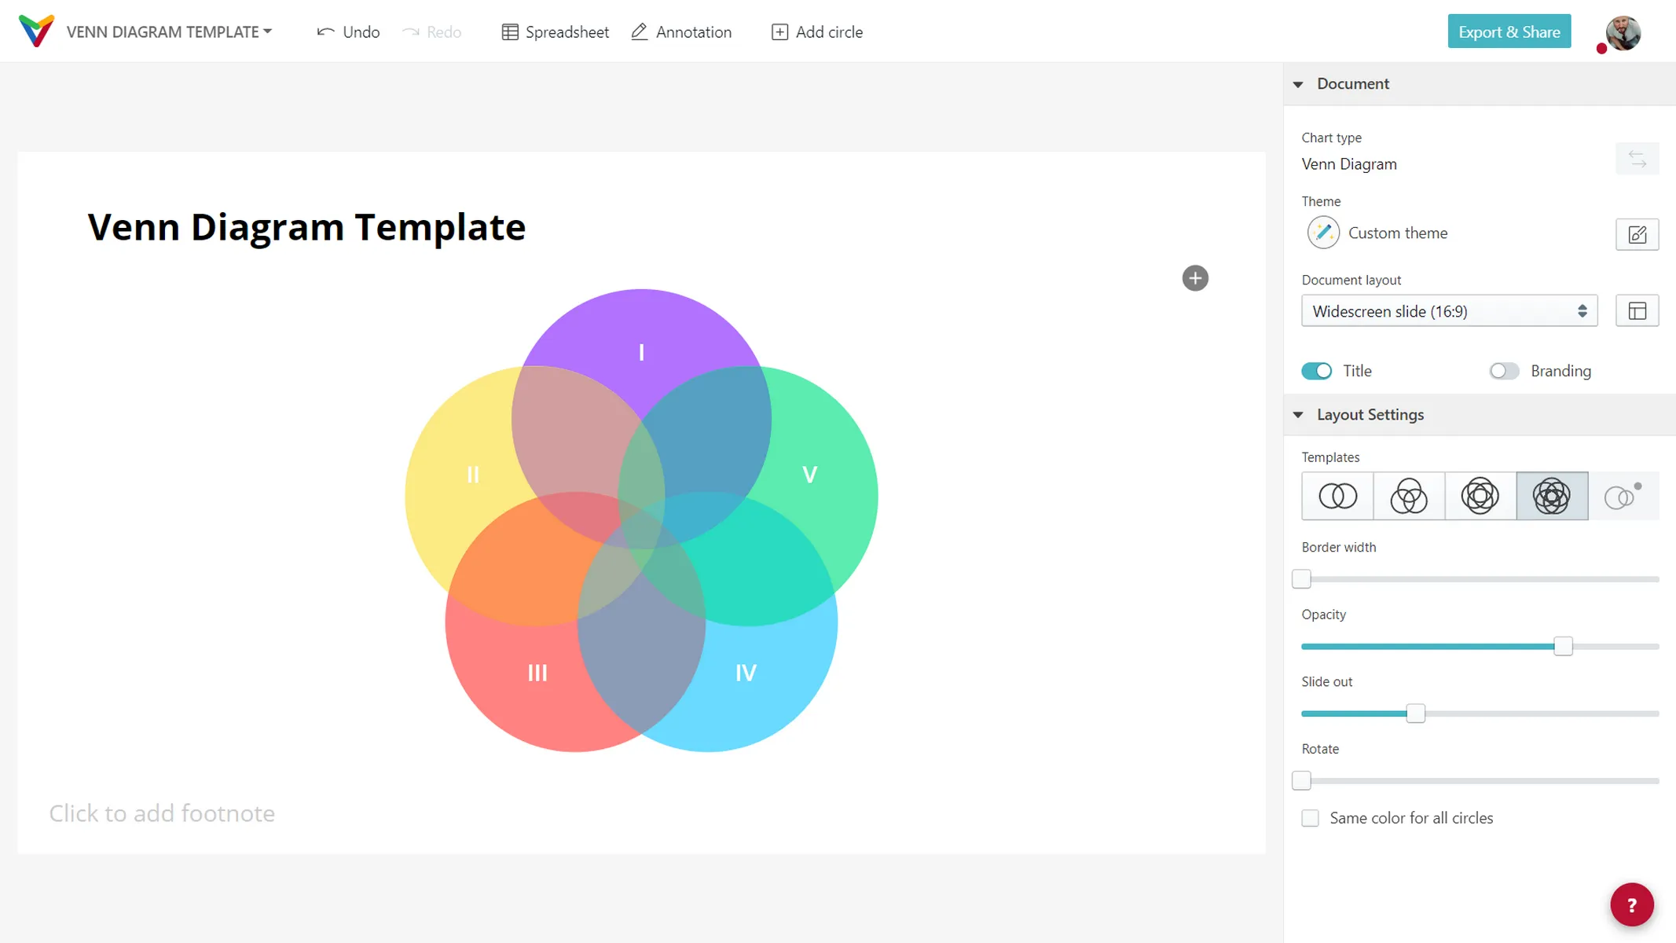1676x943 pixels.
Task: Click the plus icon on the canvas
Action: coord(1194,277)
